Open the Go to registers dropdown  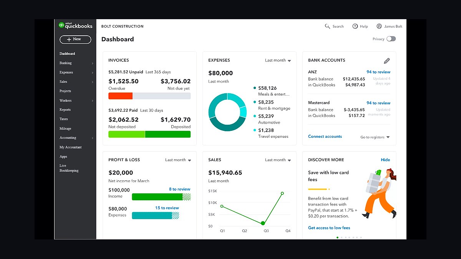pos(375,137)
